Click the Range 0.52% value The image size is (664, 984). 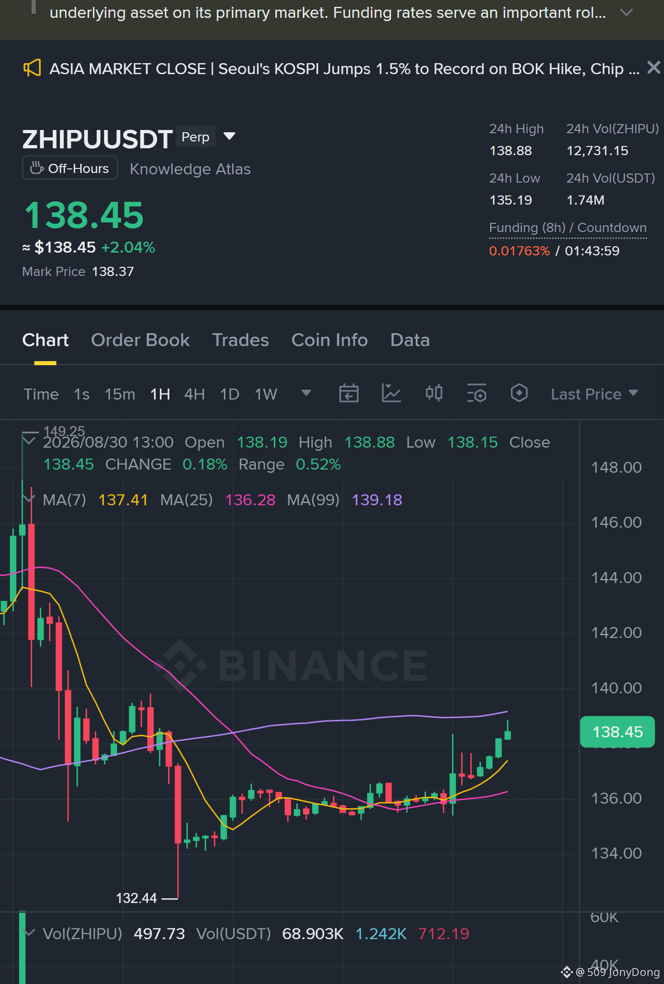pos(318,464)
